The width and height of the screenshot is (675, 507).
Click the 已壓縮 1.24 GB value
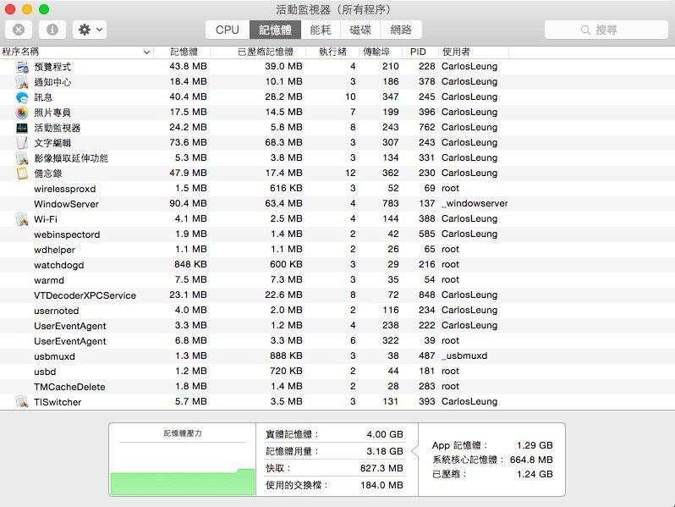pos(535,474)
